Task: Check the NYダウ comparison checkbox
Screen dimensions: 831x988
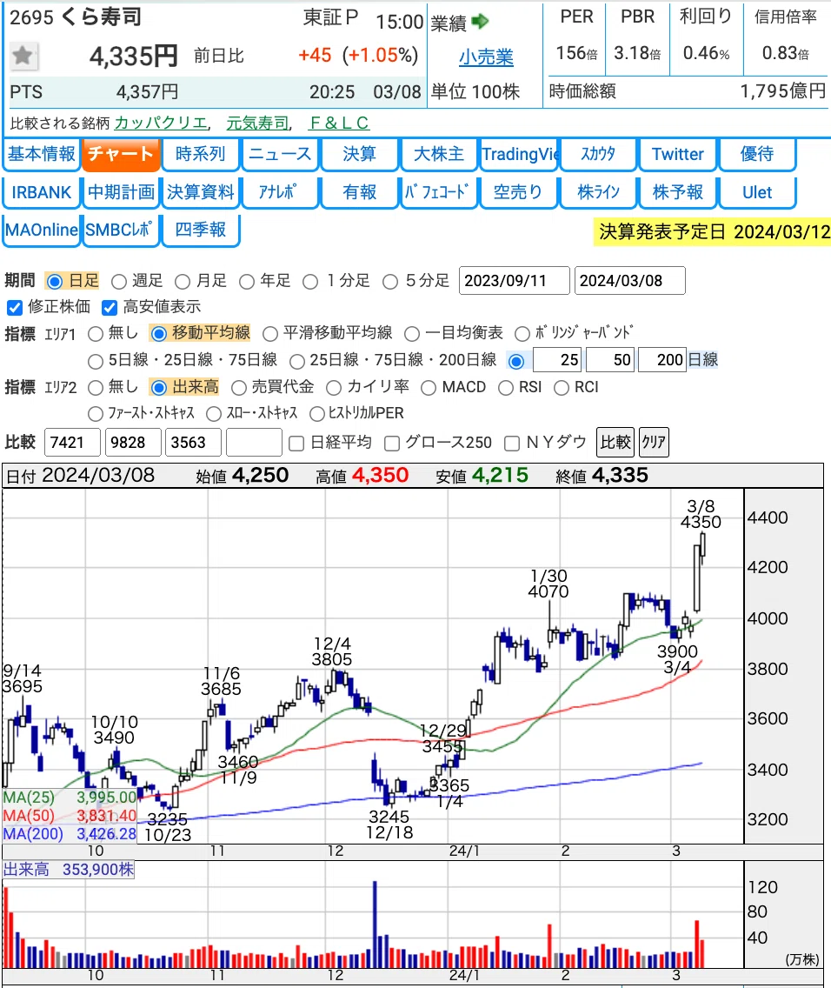Action: 512,444
